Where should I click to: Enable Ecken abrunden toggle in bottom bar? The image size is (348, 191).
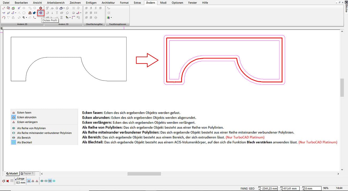point(33,181)
